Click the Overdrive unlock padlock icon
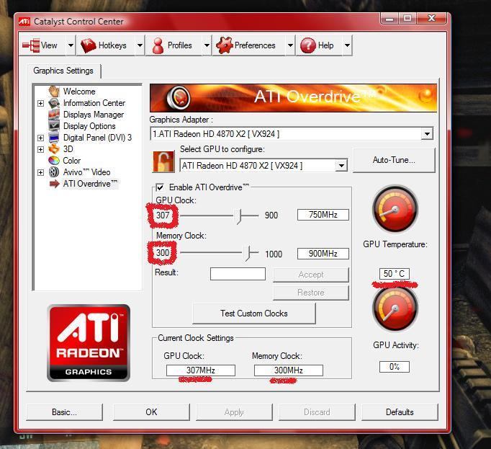The width and height of the screenshot is (491, 449). click(163, 161)
